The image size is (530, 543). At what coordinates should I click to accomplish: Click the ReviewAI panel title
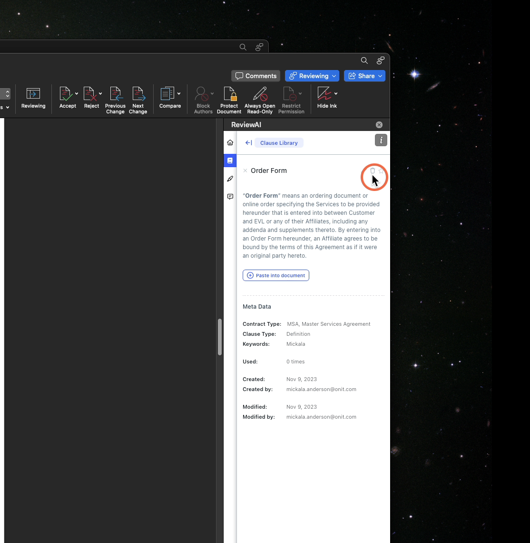246,125
